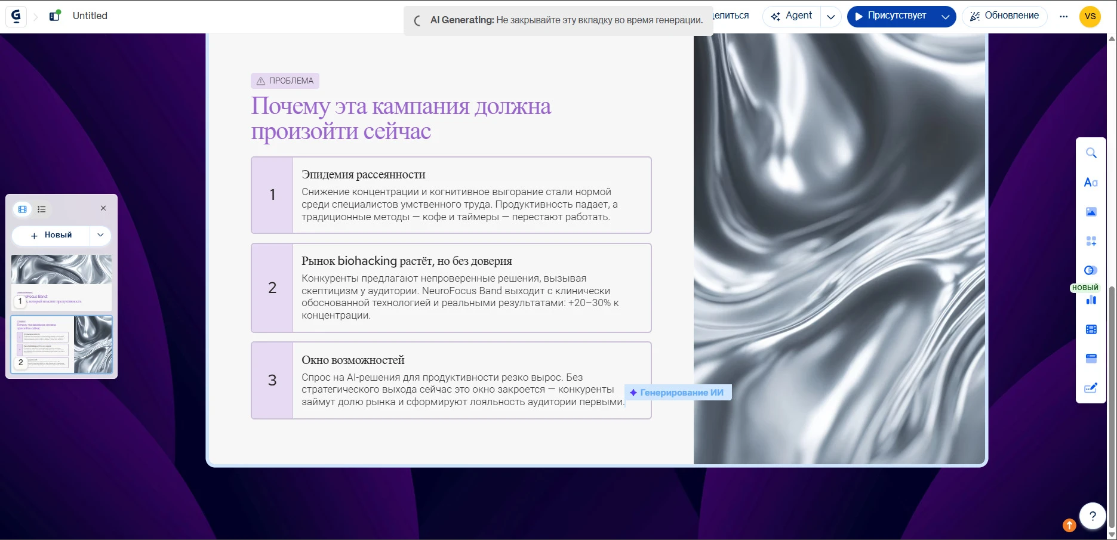Open the video and media tool
1117x540 pixels.
coord(1091,329)
